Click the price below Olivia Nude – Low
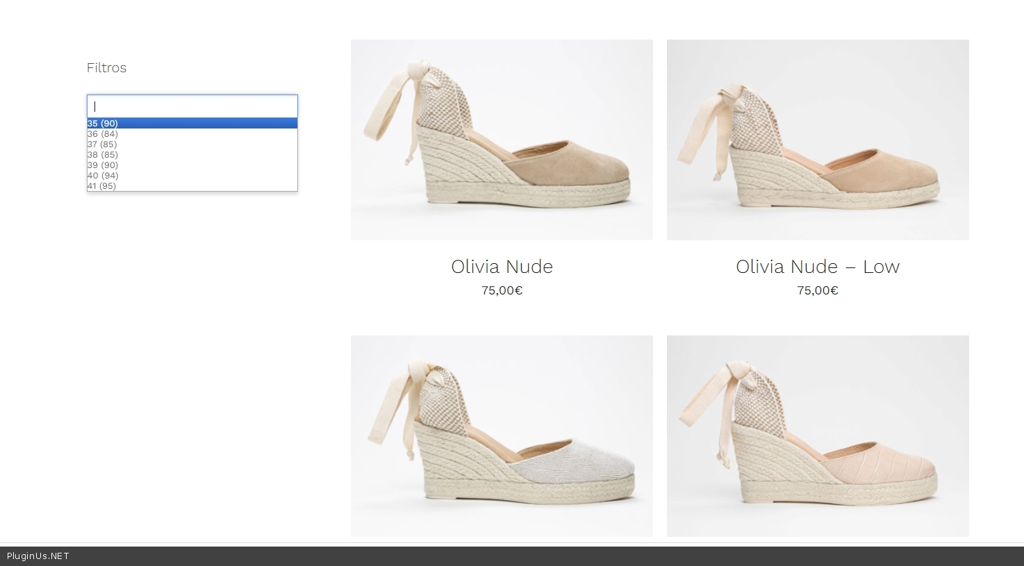Viewport: 1024px width, 566px height. pyautogui.click(x=818, y=290)
